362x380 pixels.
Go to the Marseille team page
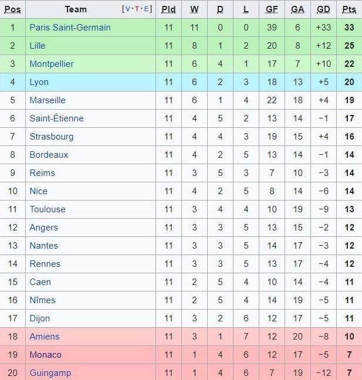pos(48,100)
